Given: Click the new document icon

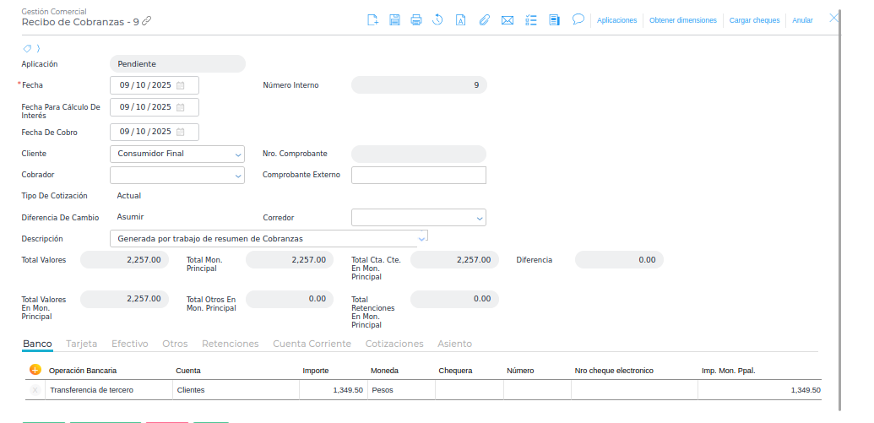Looking at the screenshot, I should [x=372, y=19].
